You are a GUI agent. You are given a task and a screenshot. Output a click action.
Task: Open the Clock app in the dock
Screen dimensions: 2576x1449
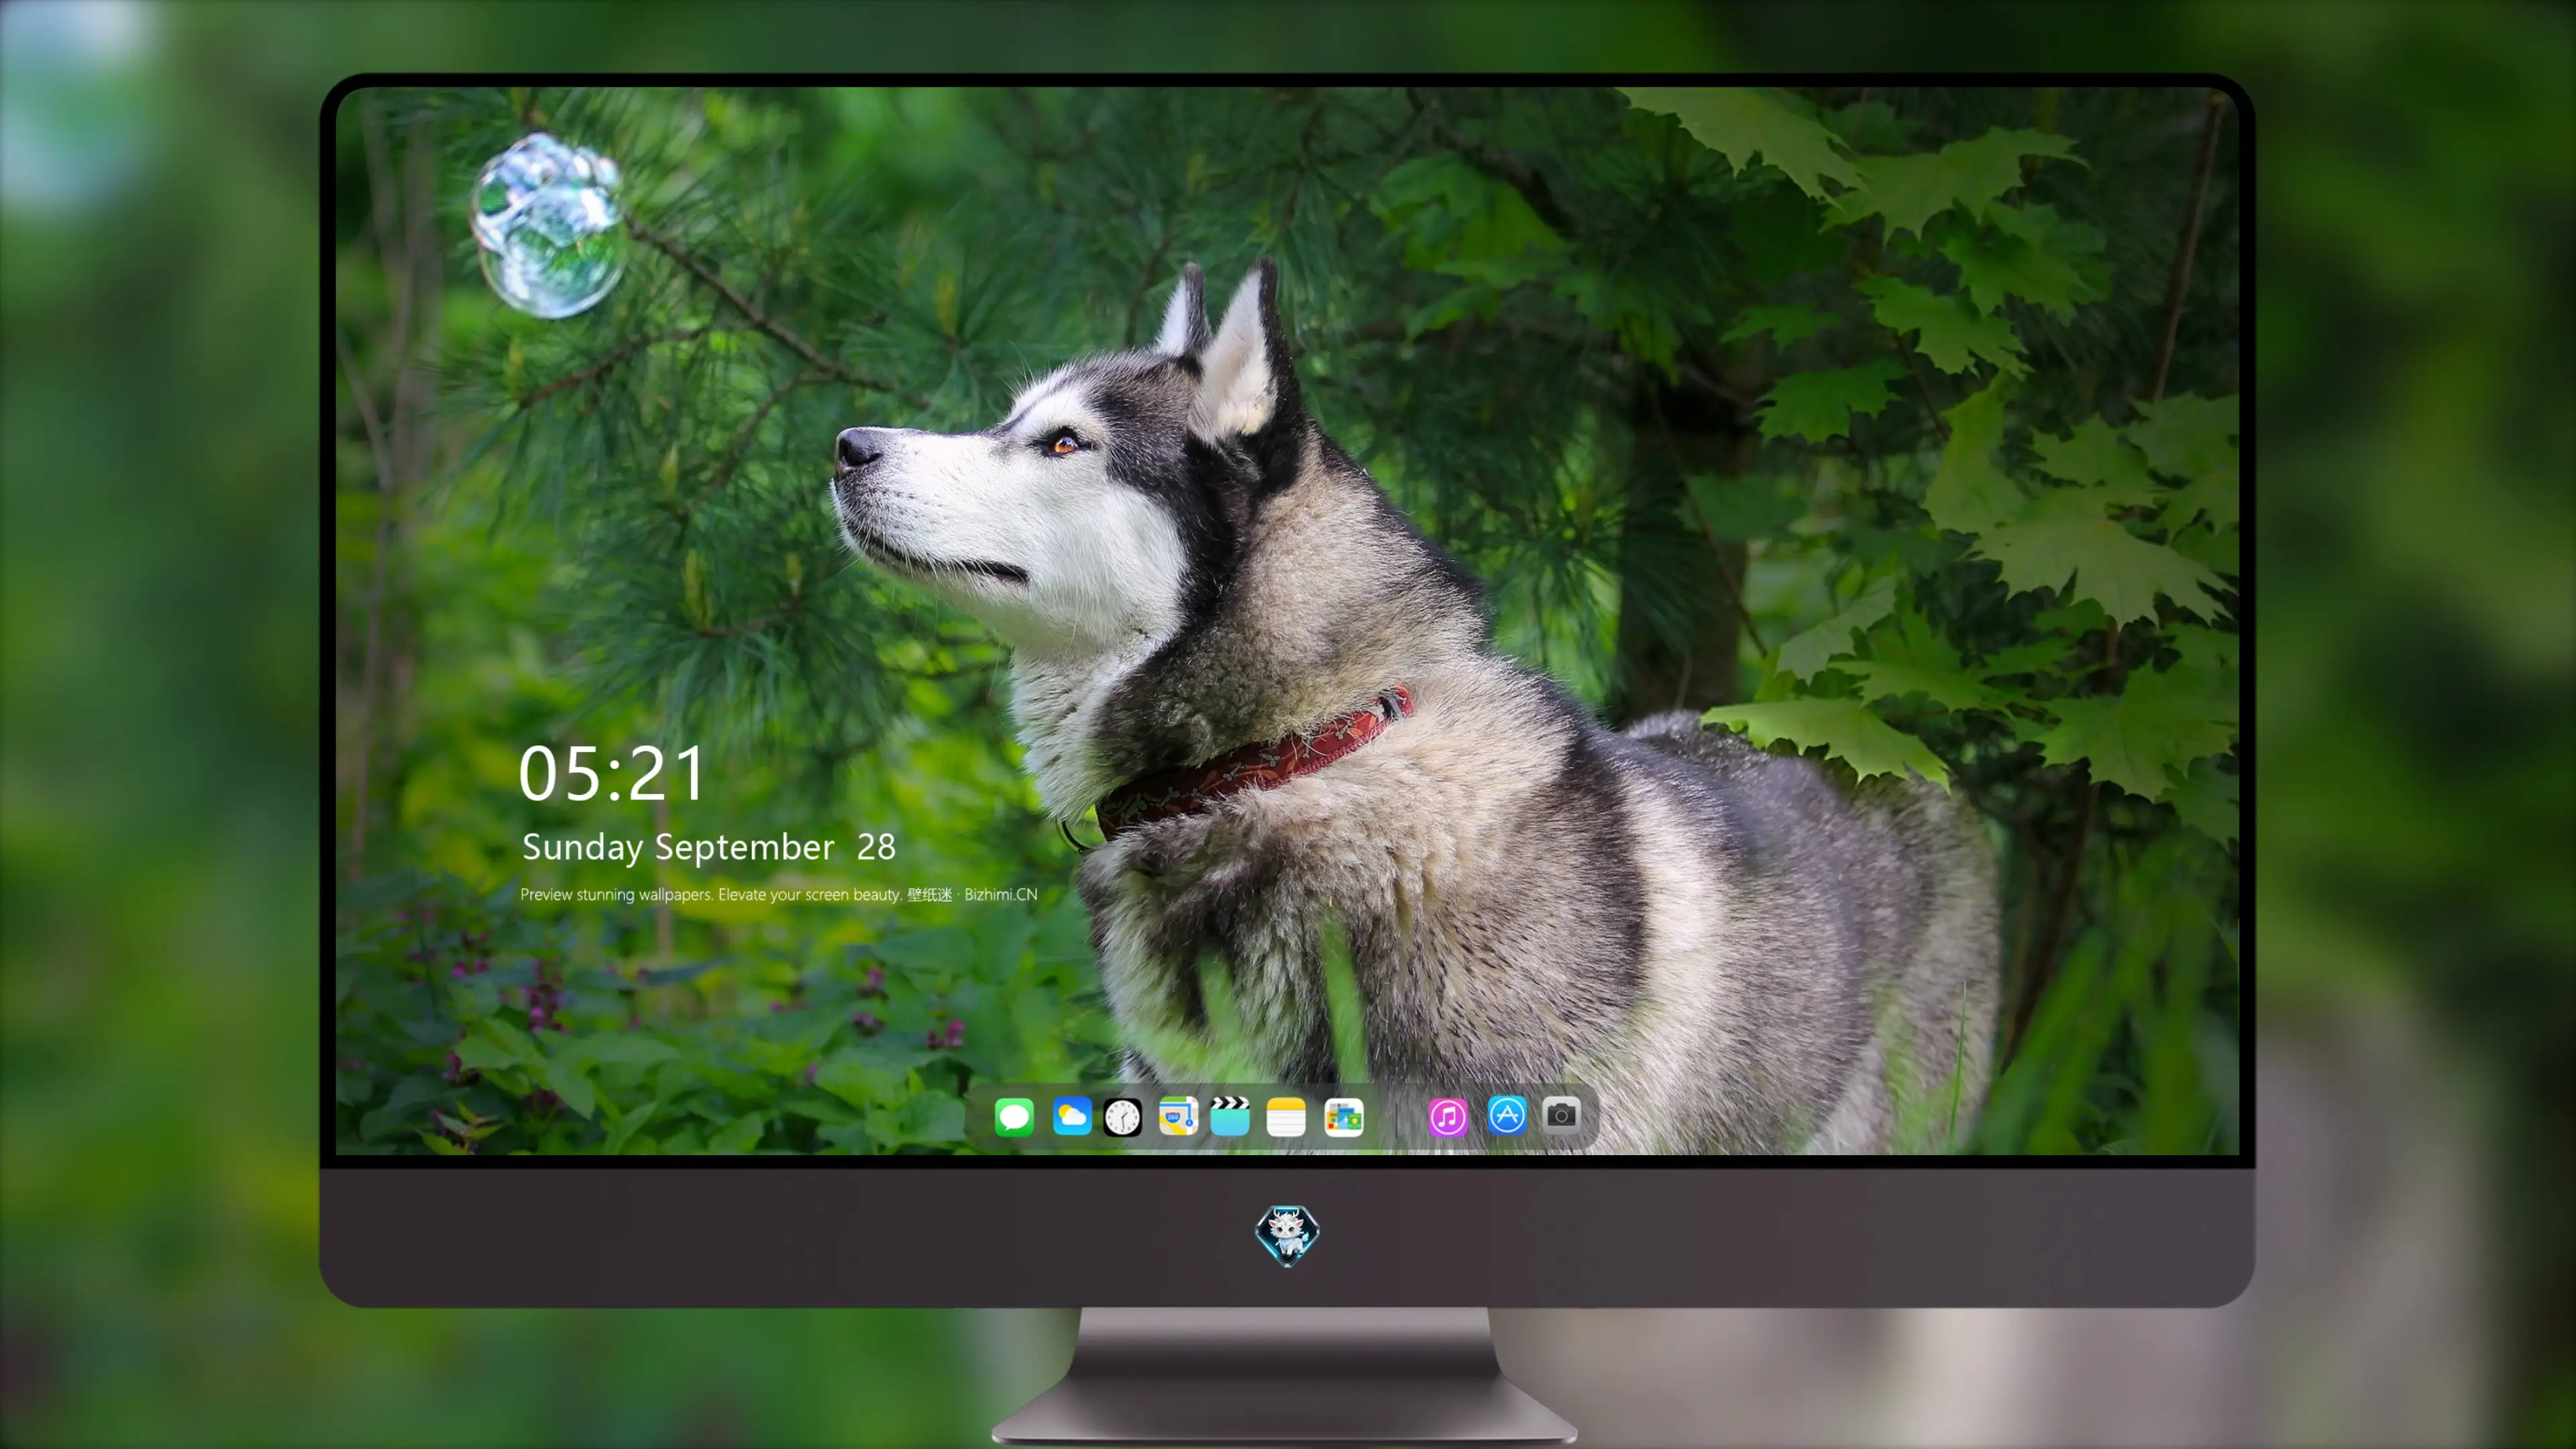[1123, 1117]
